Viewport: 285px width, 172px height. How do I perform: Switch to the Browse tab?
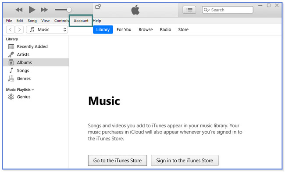click(146, 29)
